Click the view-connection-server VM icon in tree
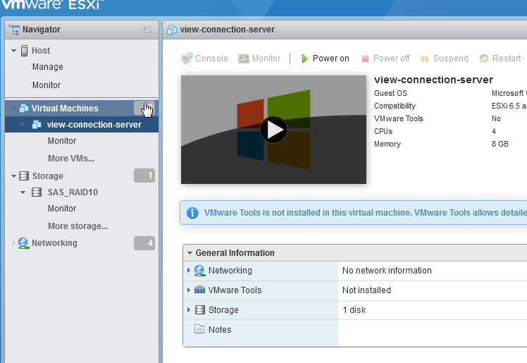The height and width of the screenshot is (363, 527). click(x=37, y=124)
